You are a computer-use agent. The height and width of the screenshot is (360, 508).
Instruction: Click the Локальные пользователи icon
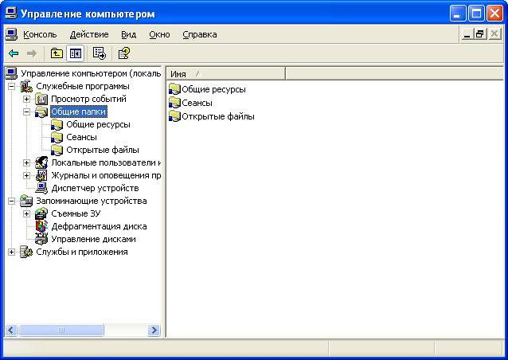click(x=41, y=162)
